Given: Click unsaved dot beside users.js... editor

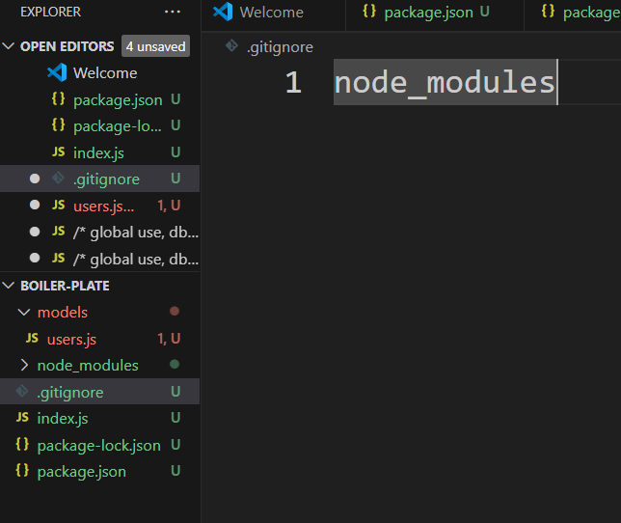Looking at the screenshot, I should pos(35,205).
